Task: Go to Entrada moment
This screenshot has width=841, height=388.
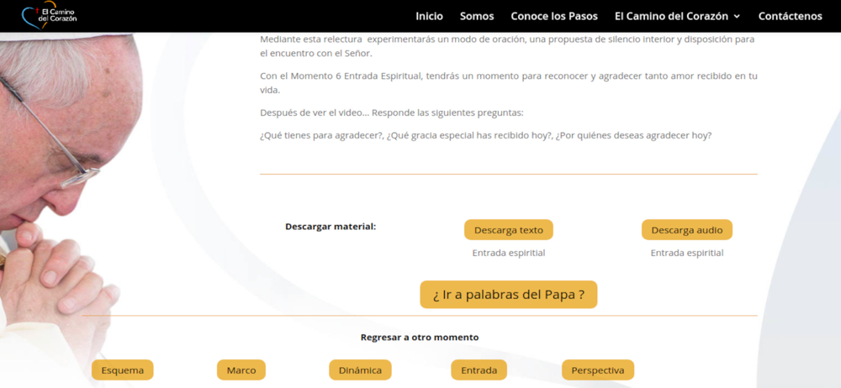Action: [x=479, y=370]
